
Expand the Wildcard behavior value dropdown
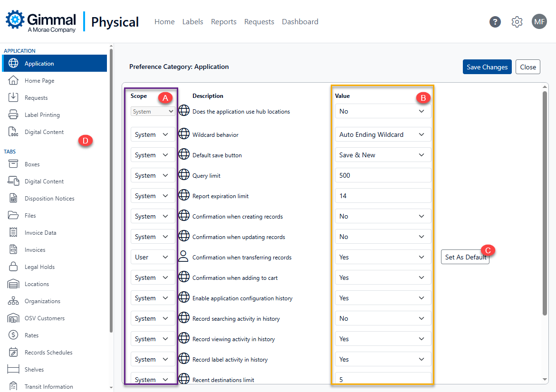pyautogui.click(x=383, y=134)
